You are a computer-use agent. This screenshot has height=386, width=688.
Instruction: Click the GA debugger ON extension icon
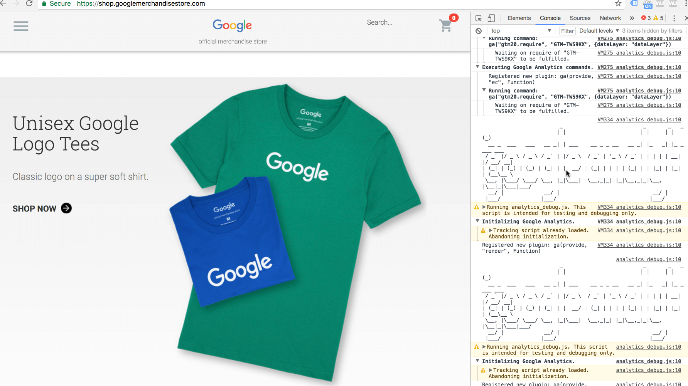648,4
